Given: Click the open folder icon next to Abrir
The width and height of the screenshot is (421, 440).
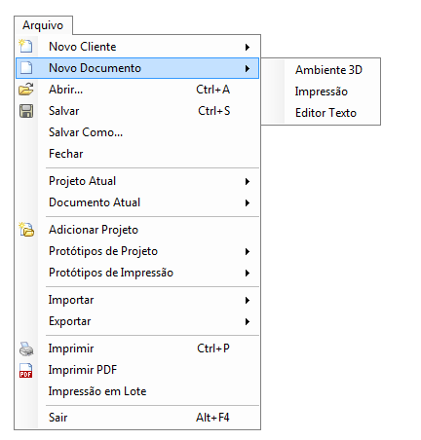Looking at the screenshot, I should point(26,90).
